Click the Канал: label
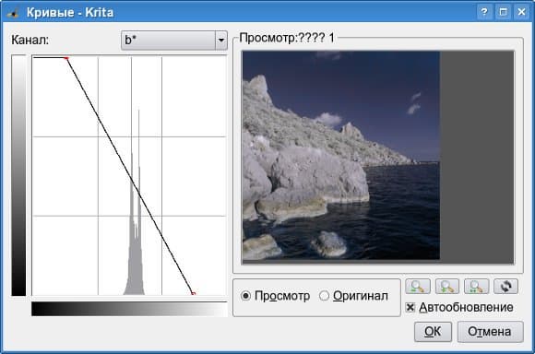The image size is (535, 354). (30, 41)
